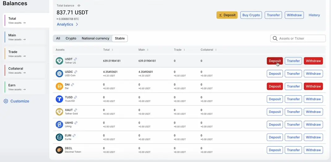Click the top Withdraw button
This screenshot has height=162, width=331.
tap(294, 15)
